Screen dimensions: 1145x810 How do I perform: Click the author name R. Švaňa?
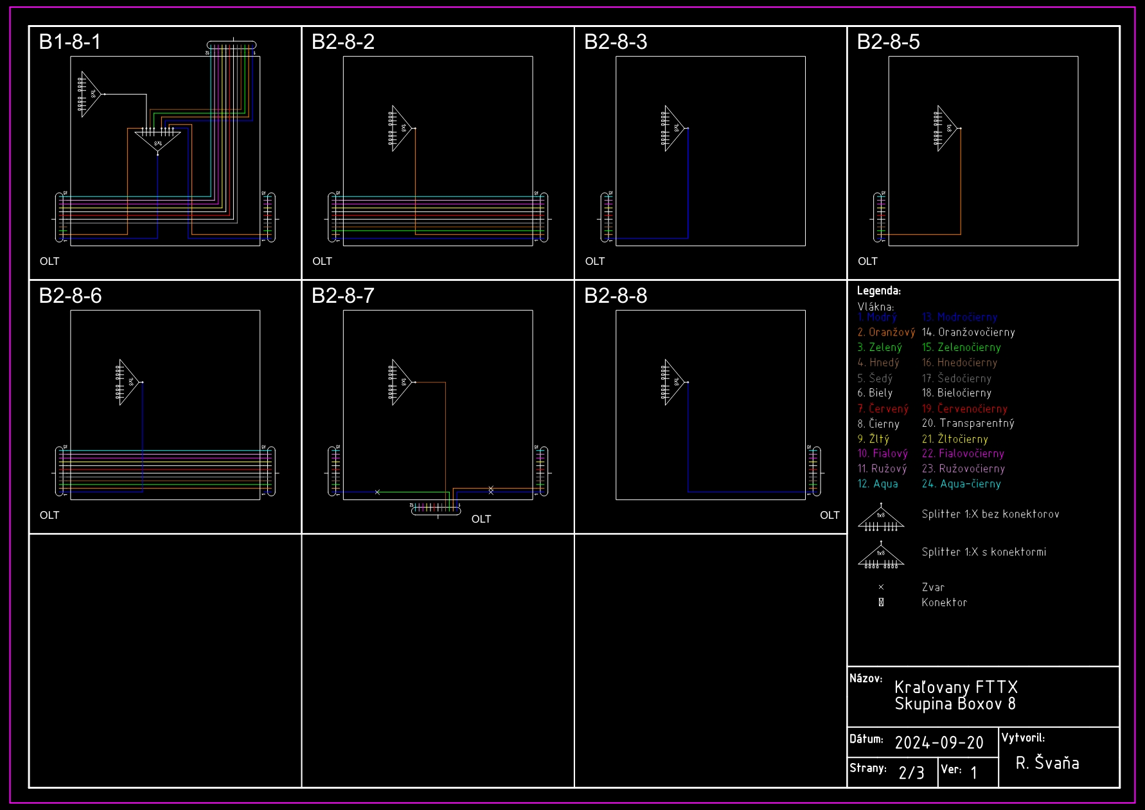(1047, 763)
